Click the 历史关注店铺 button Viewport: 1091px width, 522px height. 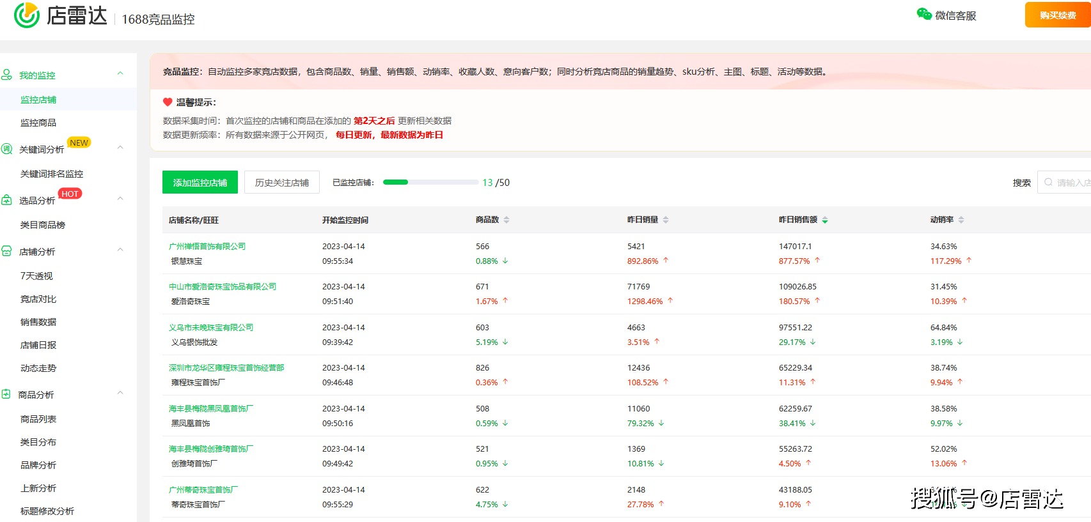[x=282, y=182]
